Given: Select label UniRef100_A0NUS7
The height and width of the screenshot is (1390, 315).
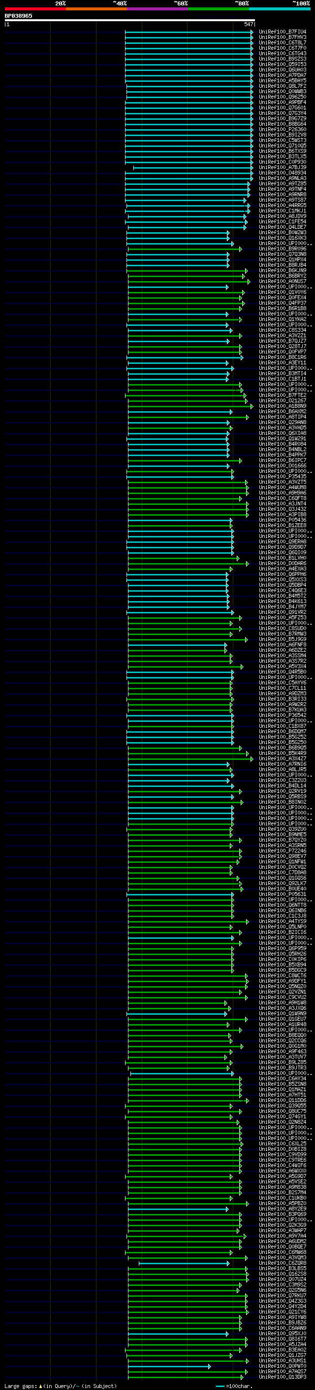Looking at the screenshot, I should pos(282,282).
